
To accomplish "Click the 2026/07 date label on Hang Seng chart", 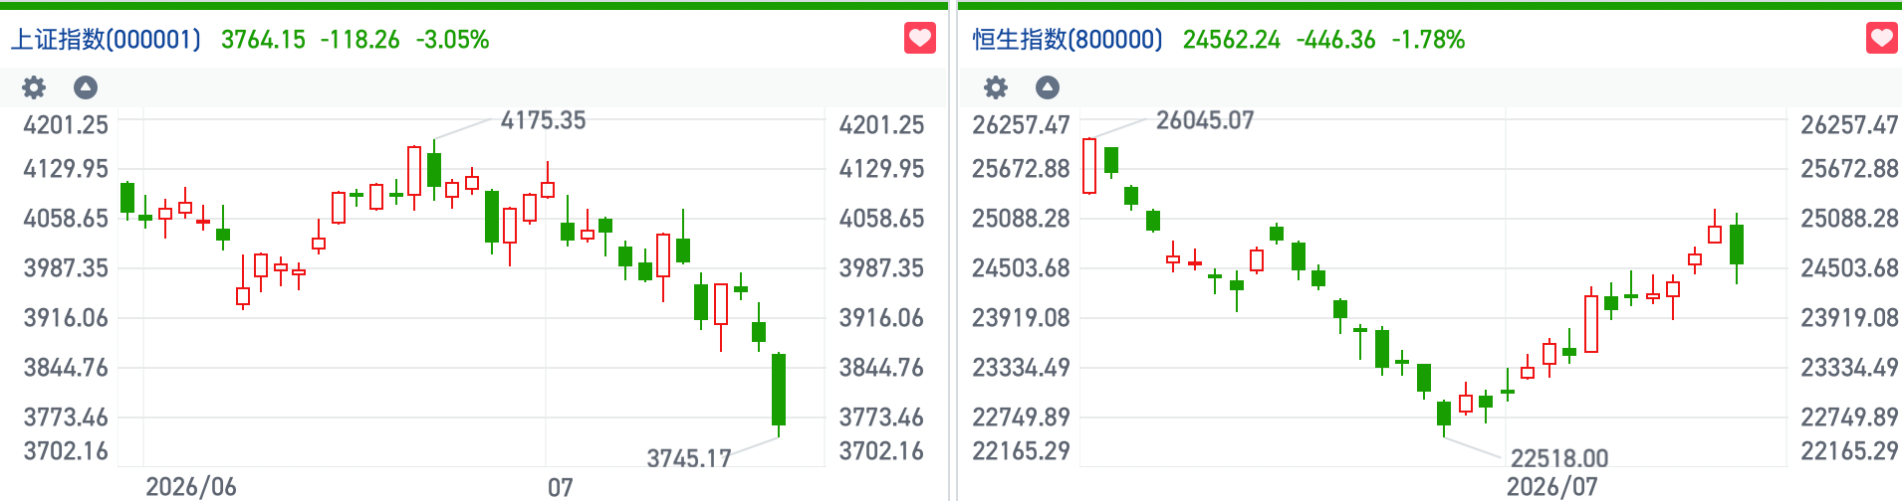I will pyautogui.click(x=1551, y=486).
